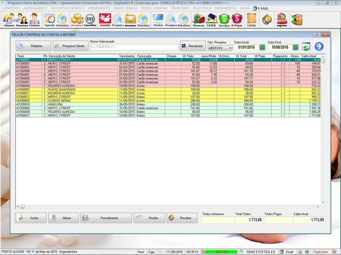Click the Pesquisa icon next to Atender

point(118,20)
